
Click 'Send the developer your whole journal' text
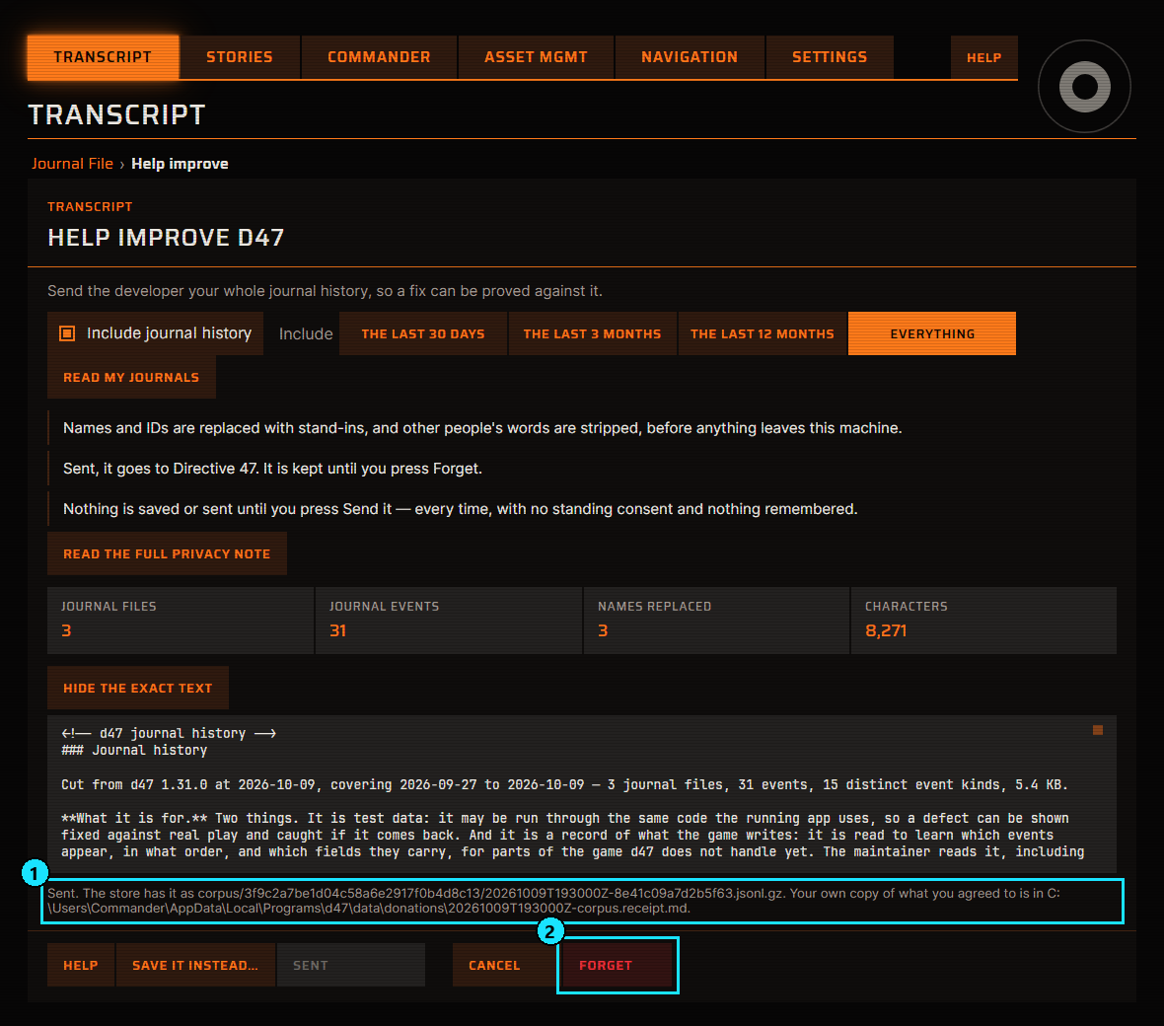[325, 291]
